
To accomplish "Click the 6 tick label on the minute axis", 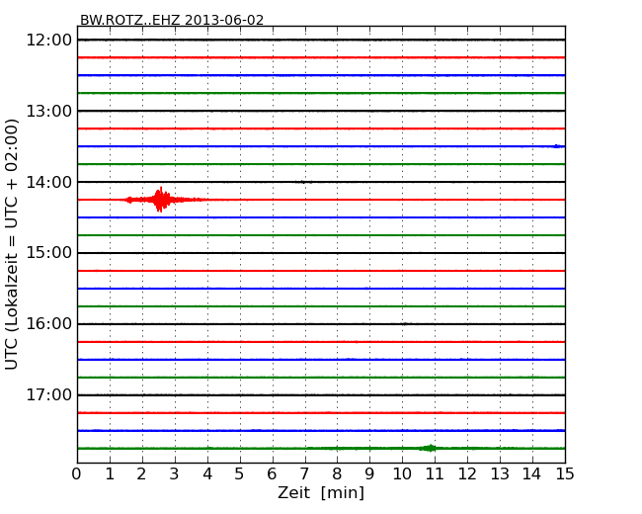I will (273, 474).
